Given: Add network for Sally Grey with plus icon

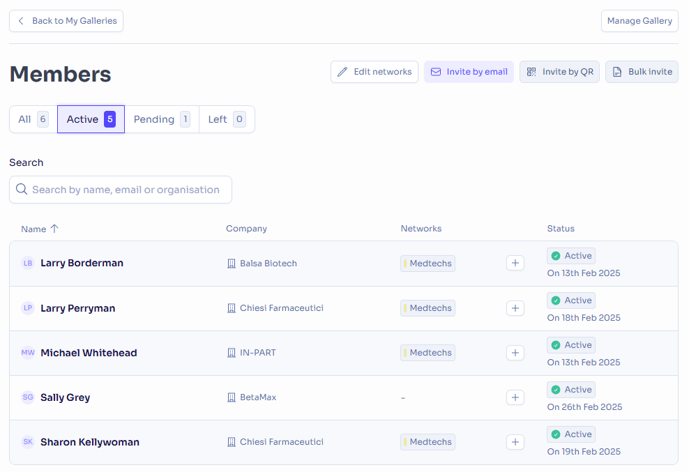Looking at the screenshot, I should click(515, 397).
